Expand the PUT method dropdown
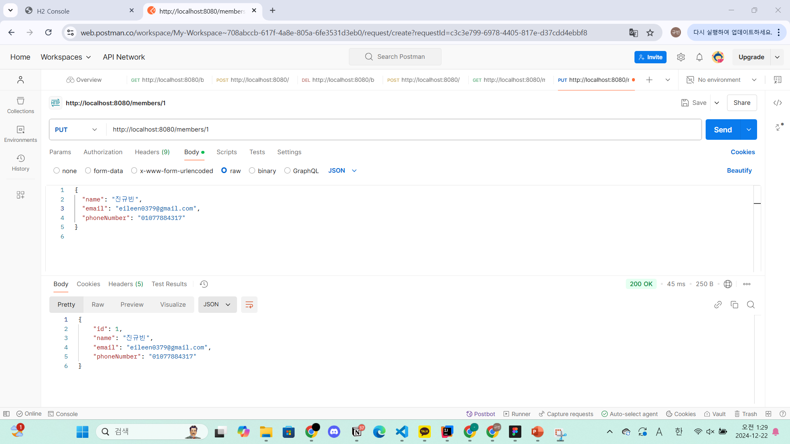Viewport: 790px width, 444px height. 77,129
